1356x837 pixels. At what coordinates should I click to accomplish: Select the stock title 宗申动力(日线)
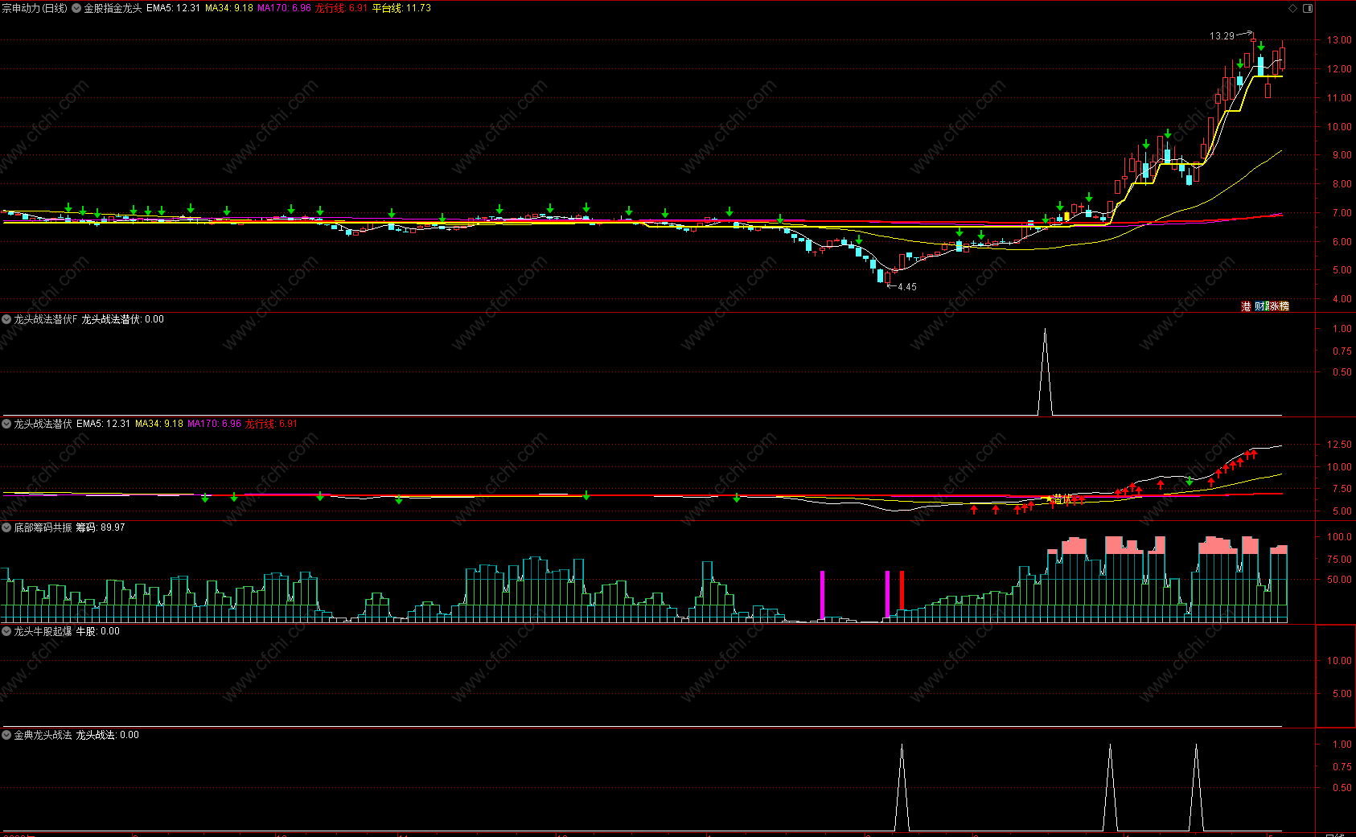pos(35,8)
